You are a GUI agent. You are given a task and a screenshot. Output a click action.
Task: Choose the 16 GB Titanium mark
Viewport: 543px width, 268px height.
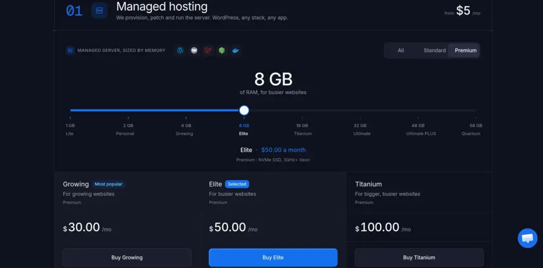point(302,129)
